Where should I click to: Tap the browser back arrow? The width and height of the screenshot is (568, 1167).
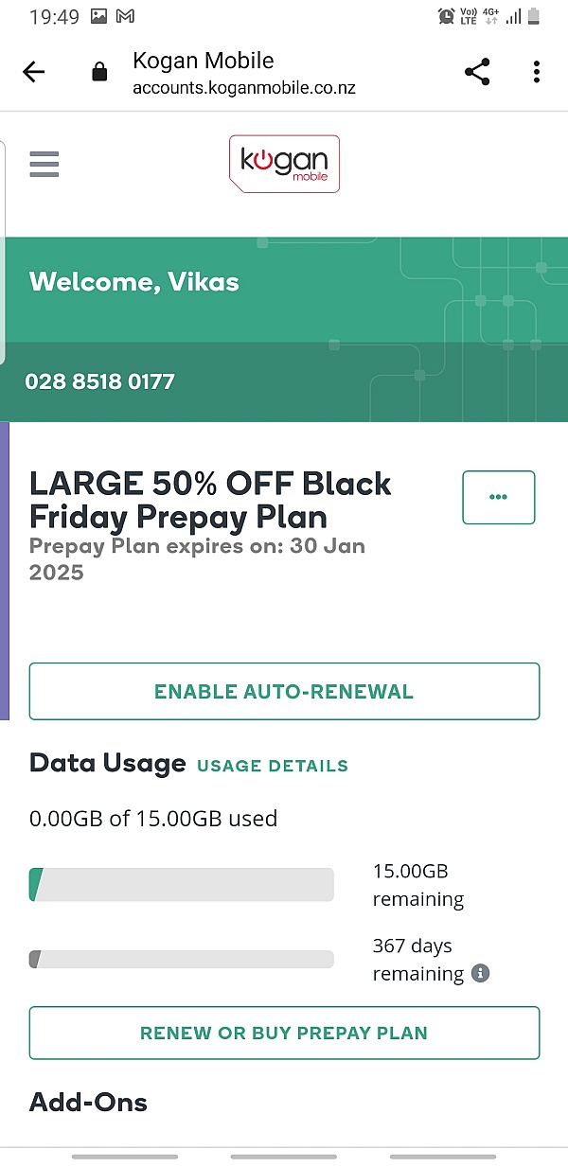click(34, 72)
